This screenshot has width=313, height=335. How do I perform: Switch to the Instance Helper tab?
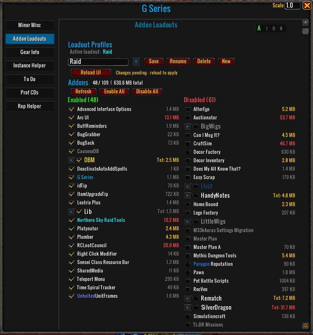tap(30, 66)
